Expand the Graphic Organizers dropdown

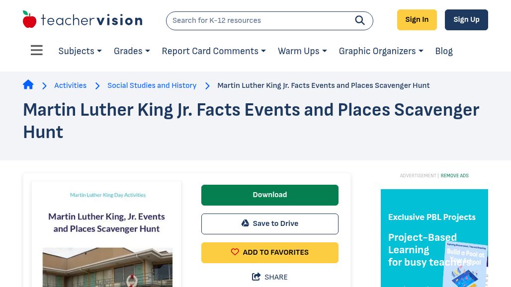(381, 51)
